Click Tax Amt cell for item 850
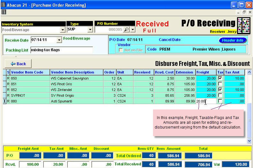 (x=234, y=78)
